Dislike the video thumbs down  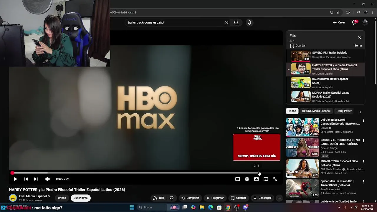pos(171,198)
